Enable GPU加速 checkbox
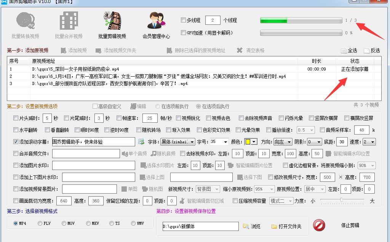The height and width of the screenshot is (242, 390). click(x=183, y=33)
